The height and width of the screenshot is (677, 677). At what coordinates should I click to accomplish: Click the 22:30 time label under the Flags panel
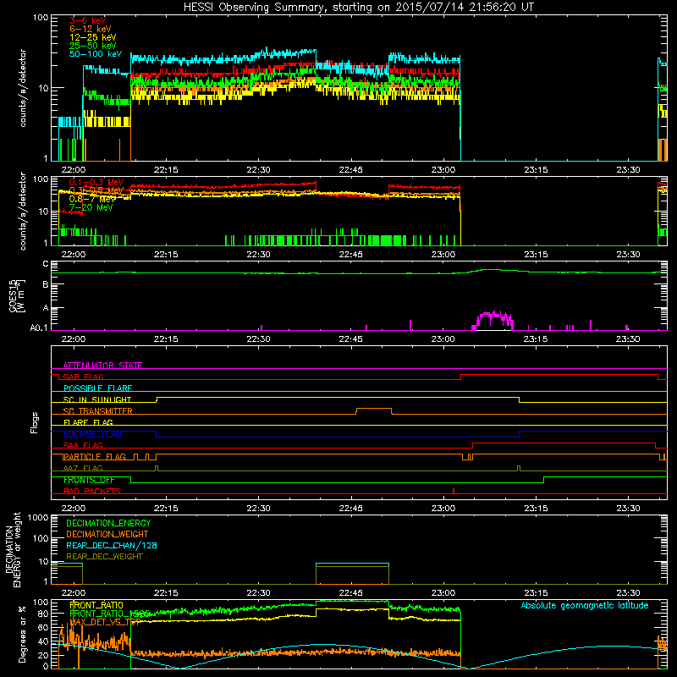[258, 509]
